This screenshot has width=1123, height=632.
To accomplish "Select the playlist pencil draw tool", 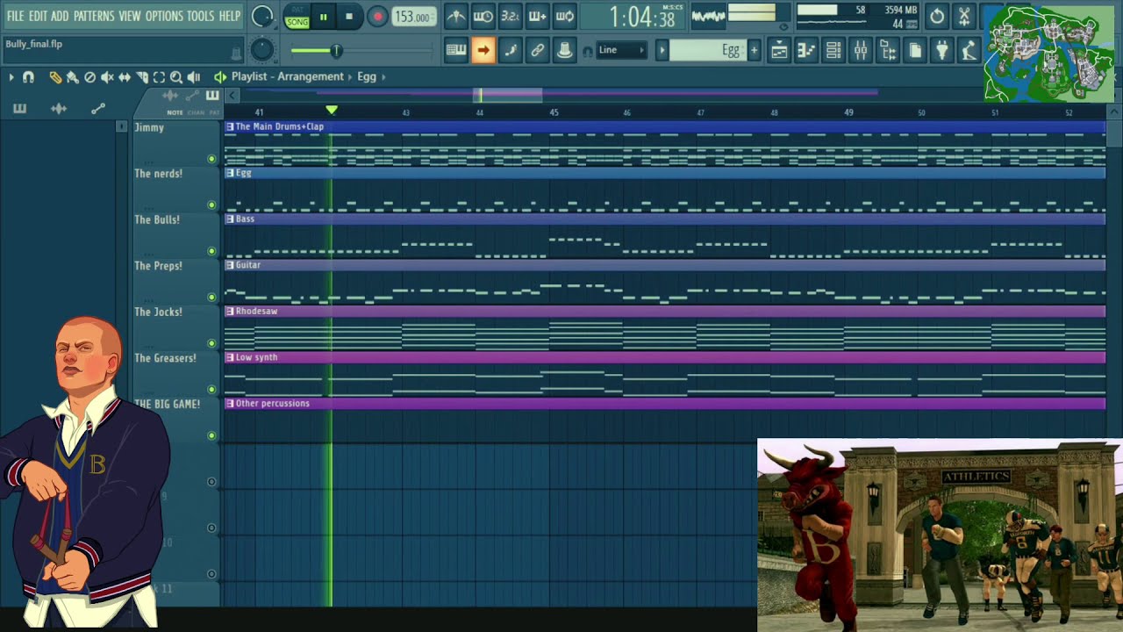I will point(55,77).
